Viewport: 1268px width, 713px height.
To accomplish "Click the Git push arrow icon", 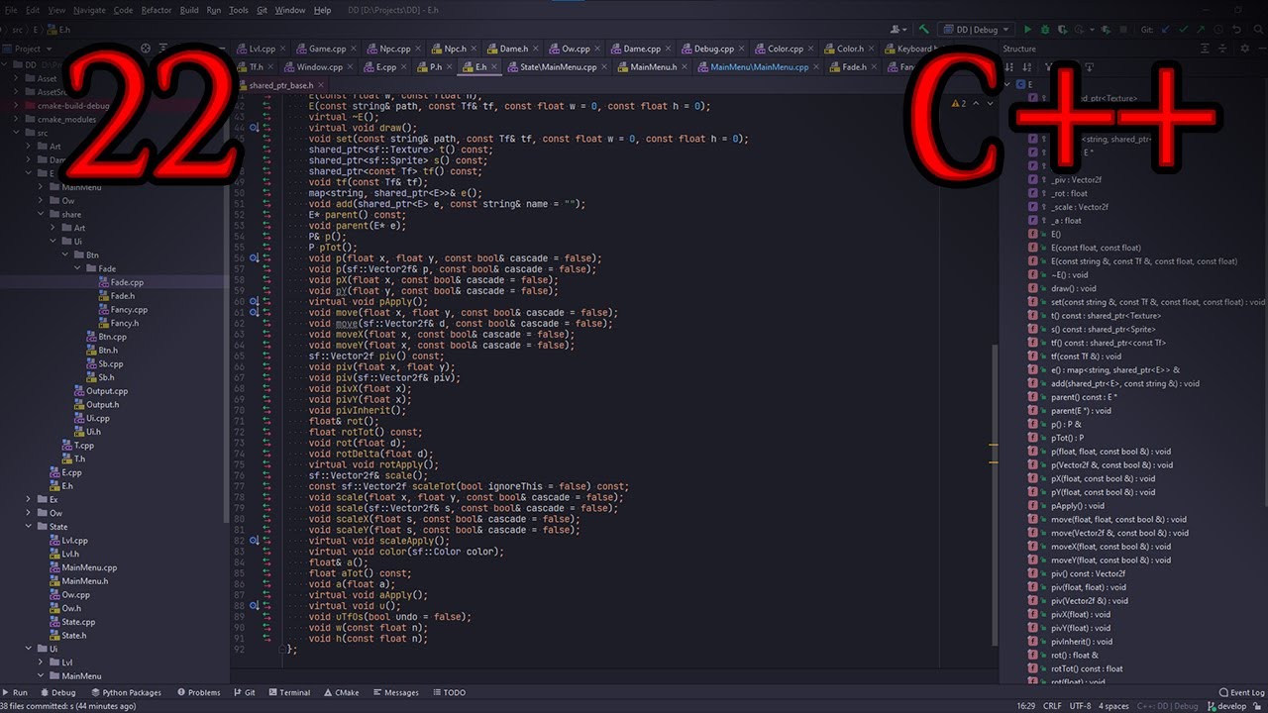I will (1202, 30).
